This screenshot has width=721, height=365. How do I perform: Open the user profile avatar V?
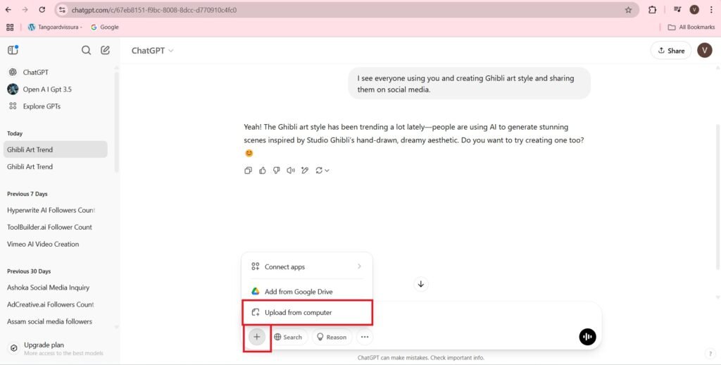pos(704,50)
